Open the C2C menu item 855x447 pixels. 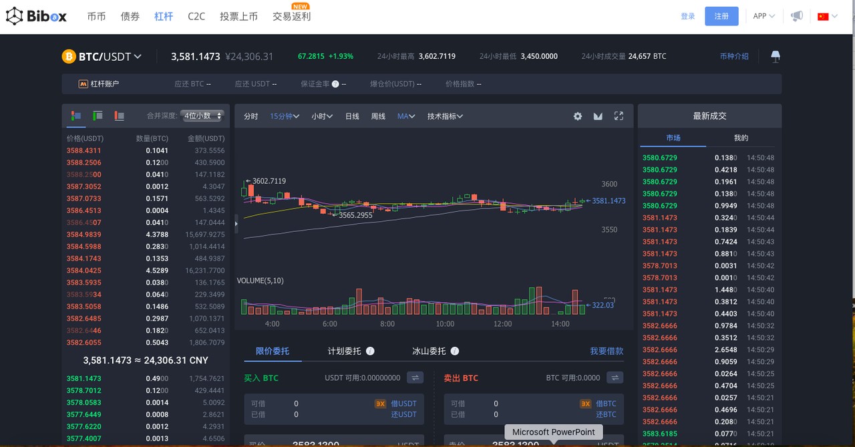(x=196, y=16)
